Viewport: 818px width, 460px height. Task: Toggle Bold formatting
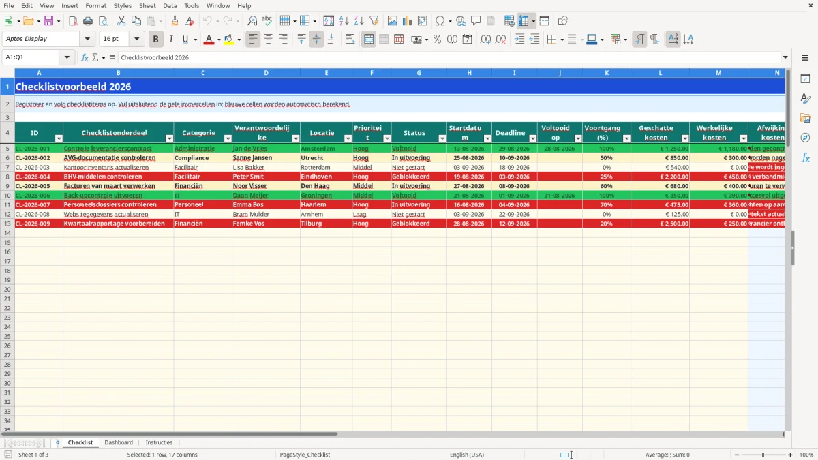pos(156,40)
